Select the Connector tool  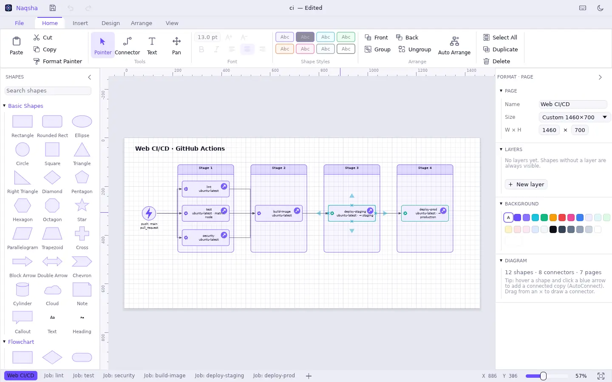point(127,45)
